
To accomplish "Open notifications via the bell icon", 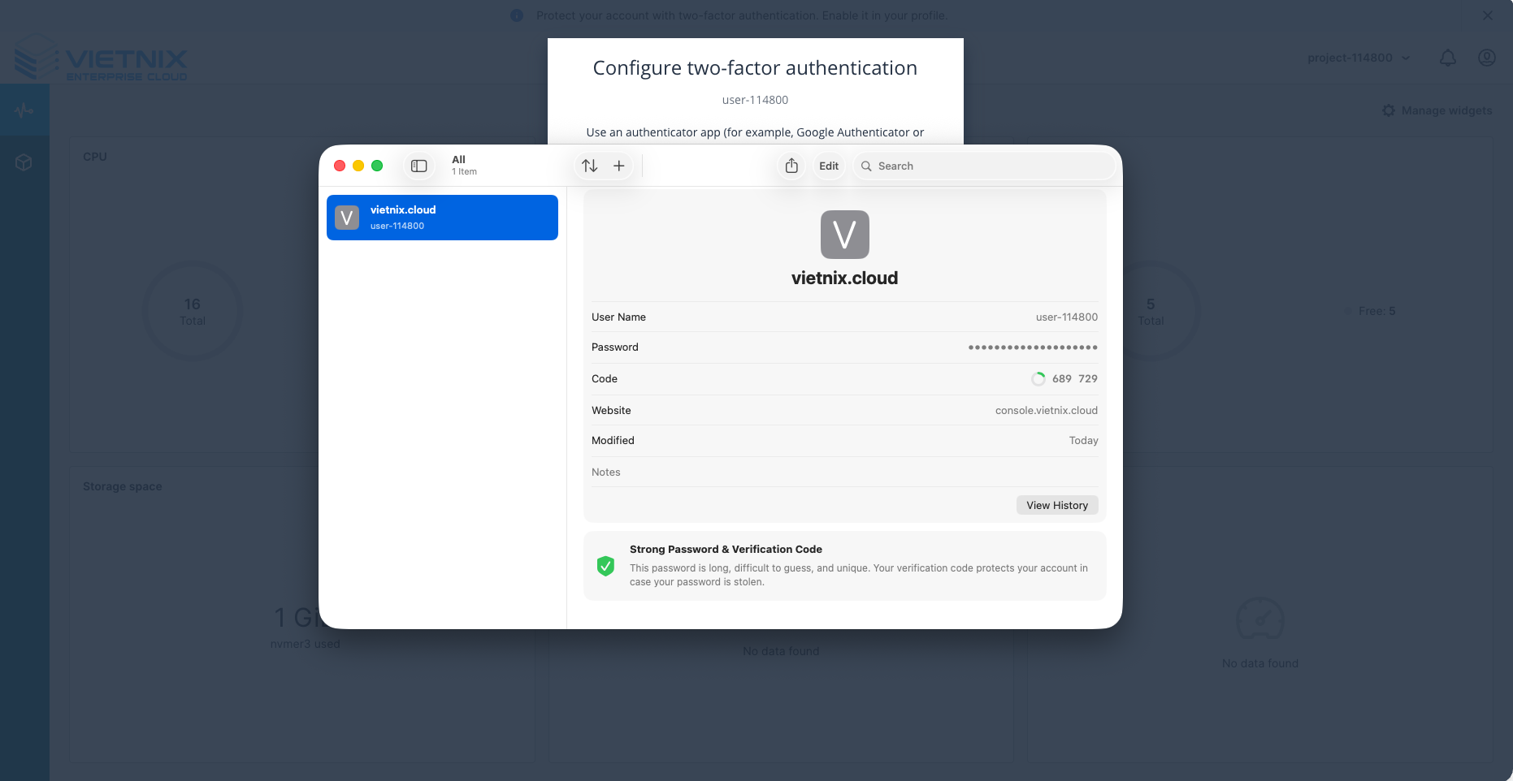I will 1448,58.
